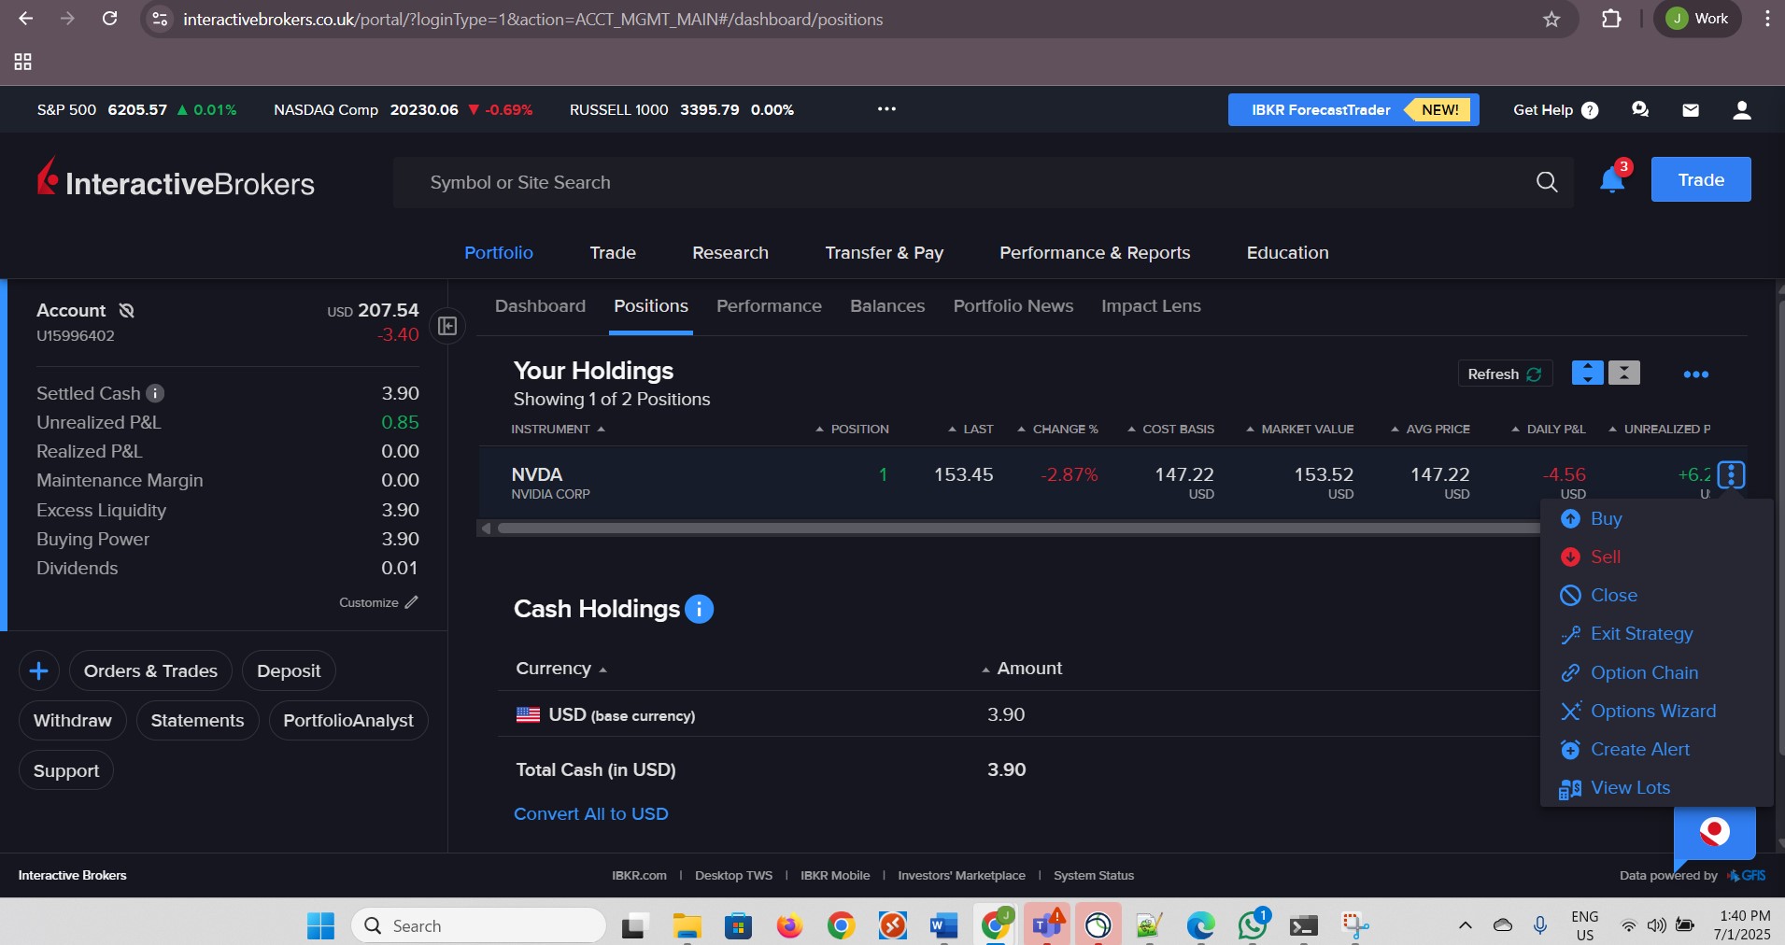This screenshot has height=945, width=1785.
Task: Click the blue Trade button
Action: [1701, 179]
